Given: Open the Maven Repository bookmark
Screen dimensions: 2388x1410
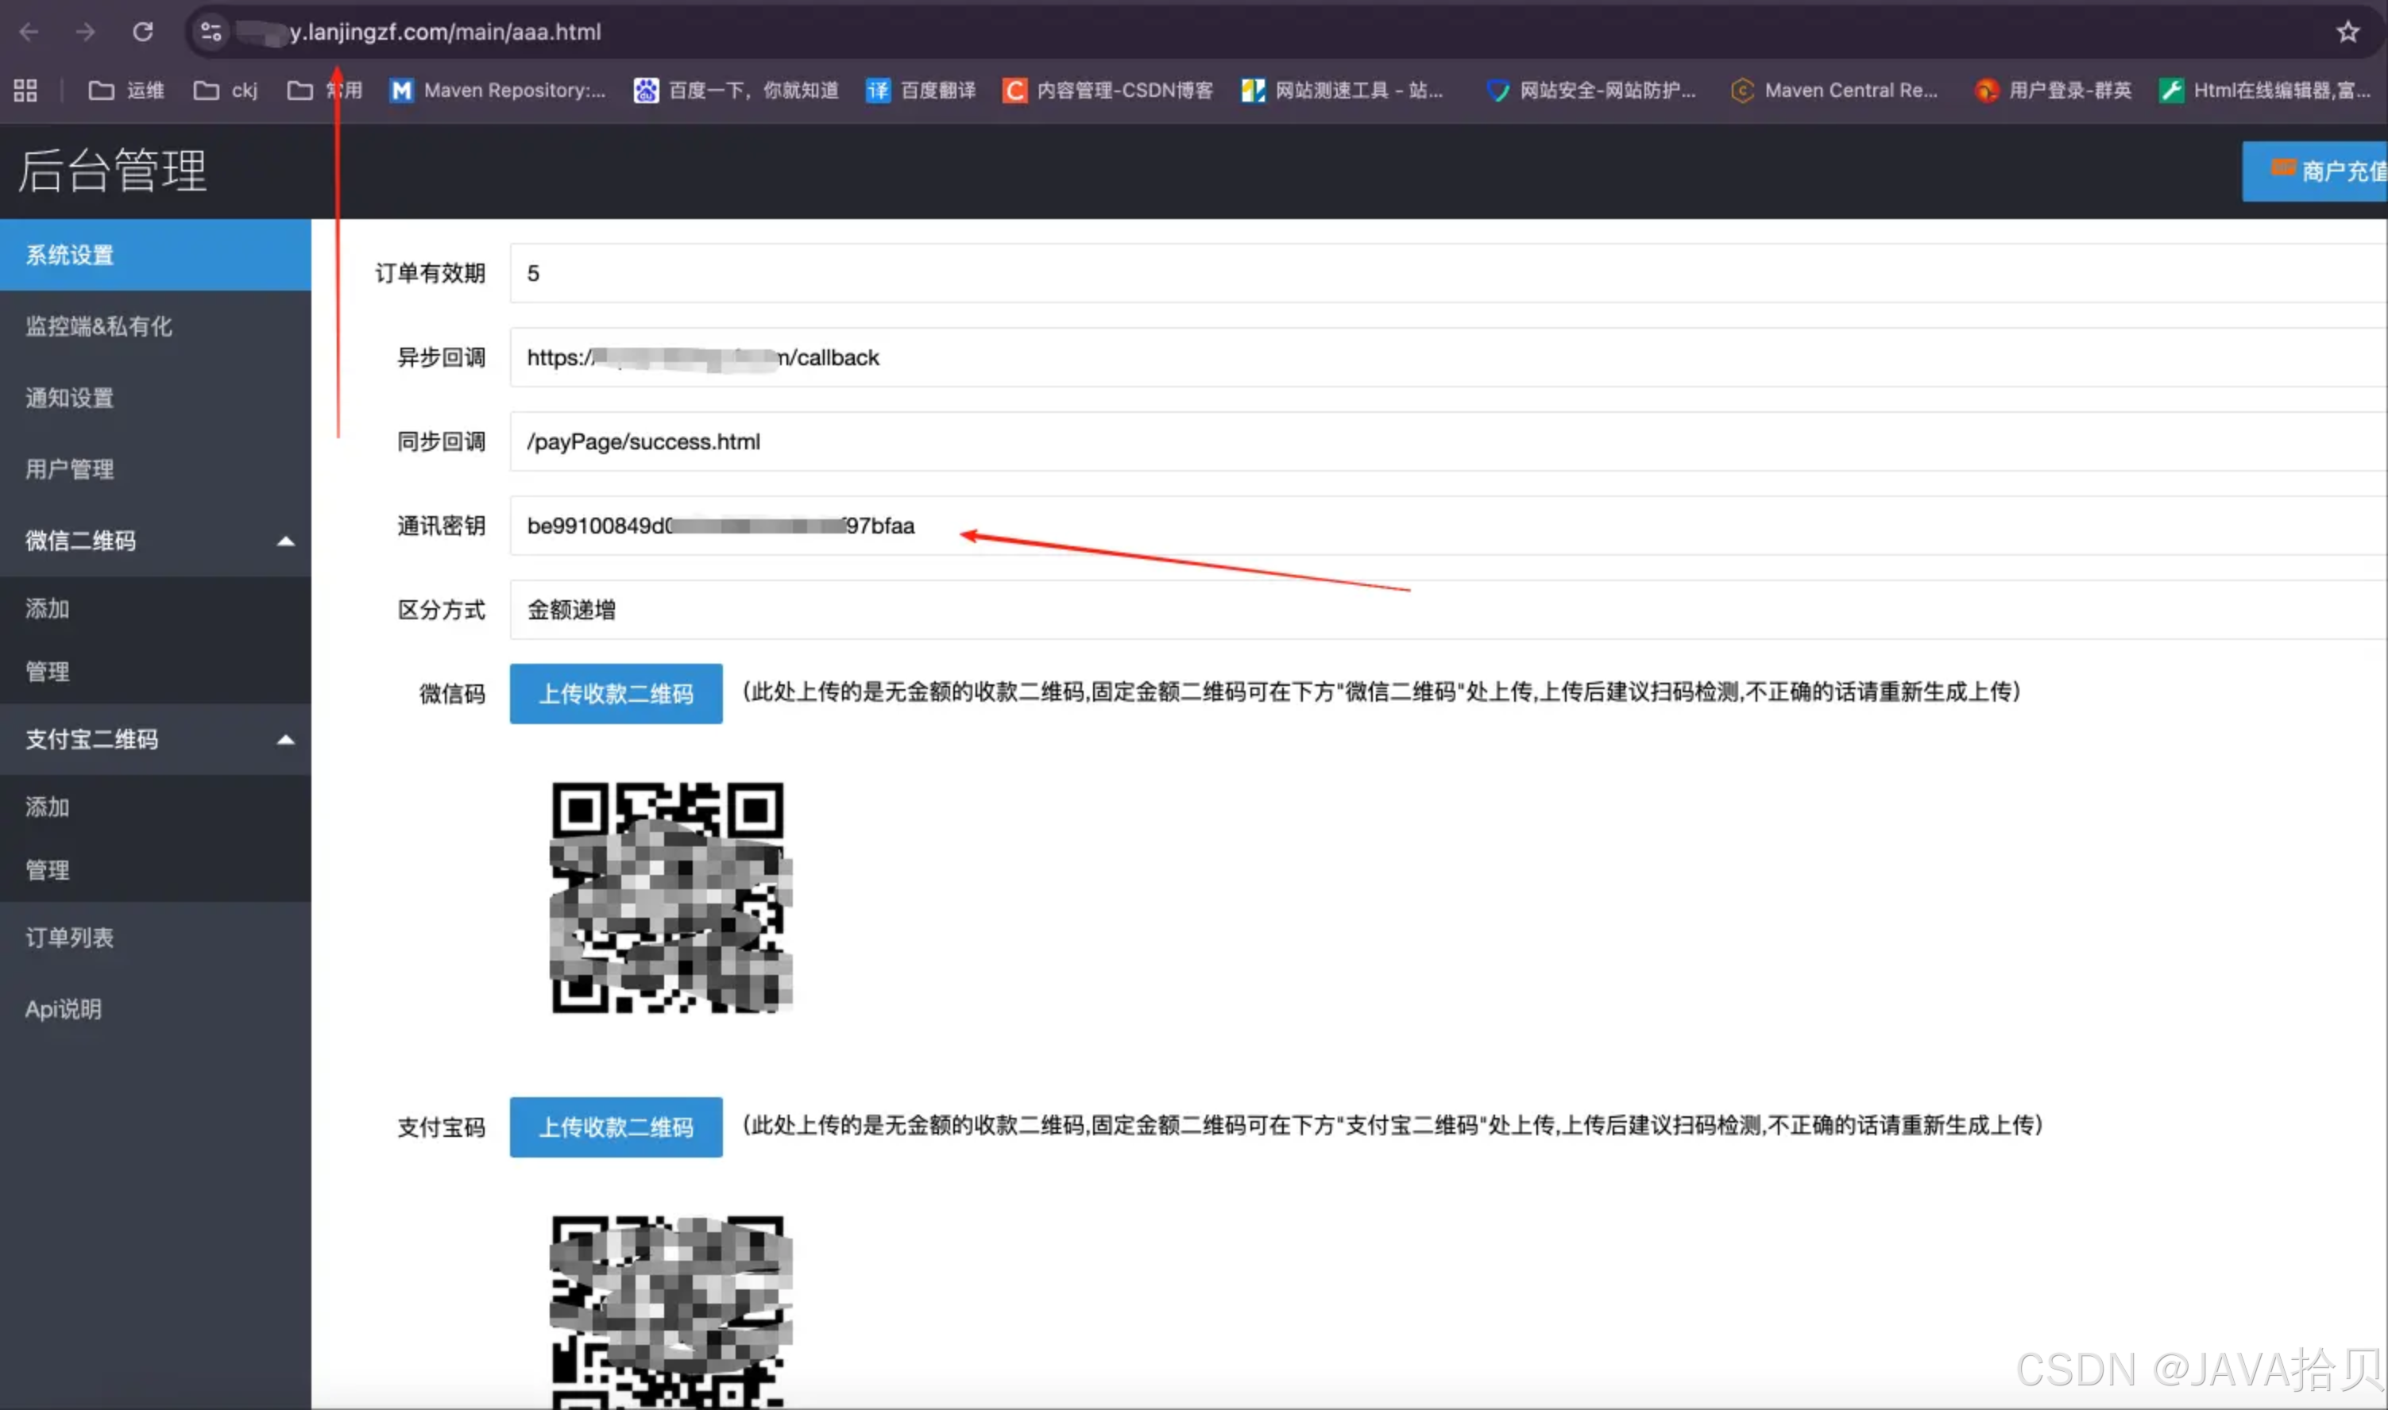Looking at the screenshot, I should pyautogui.click(x=498, y=91).
